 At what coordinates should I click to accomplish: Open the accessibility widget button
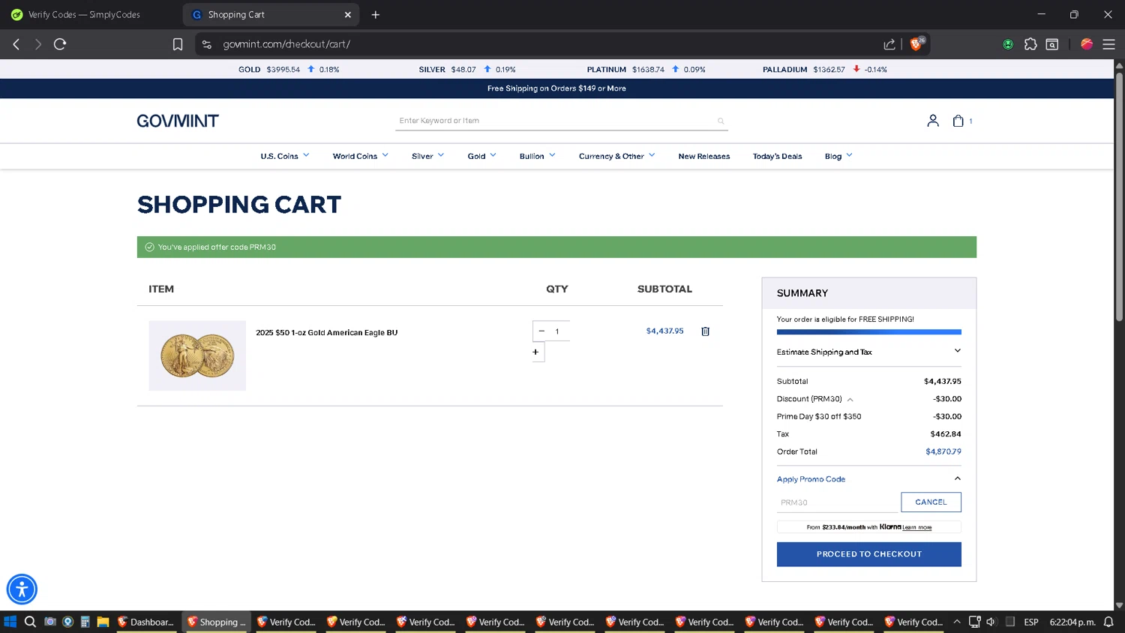point(22,589)
